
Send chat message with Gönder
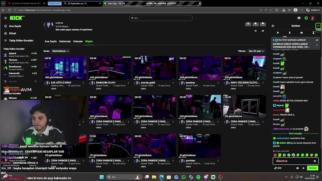[x=313, y=168]
